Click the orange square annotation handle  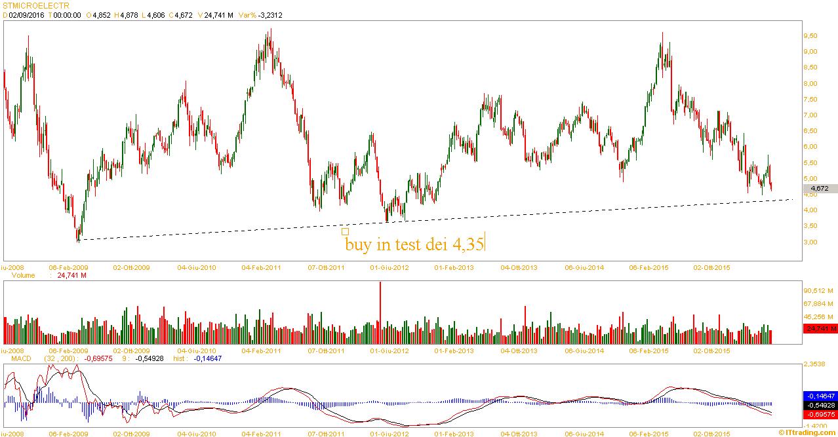[345, 231]
